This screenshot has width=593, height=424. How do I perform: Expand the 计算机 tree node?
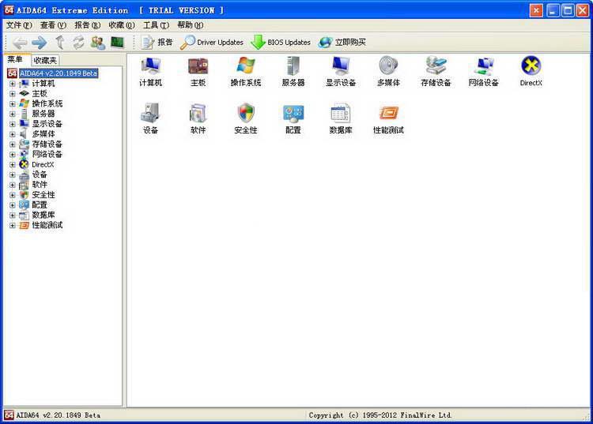tap(13, 84)
